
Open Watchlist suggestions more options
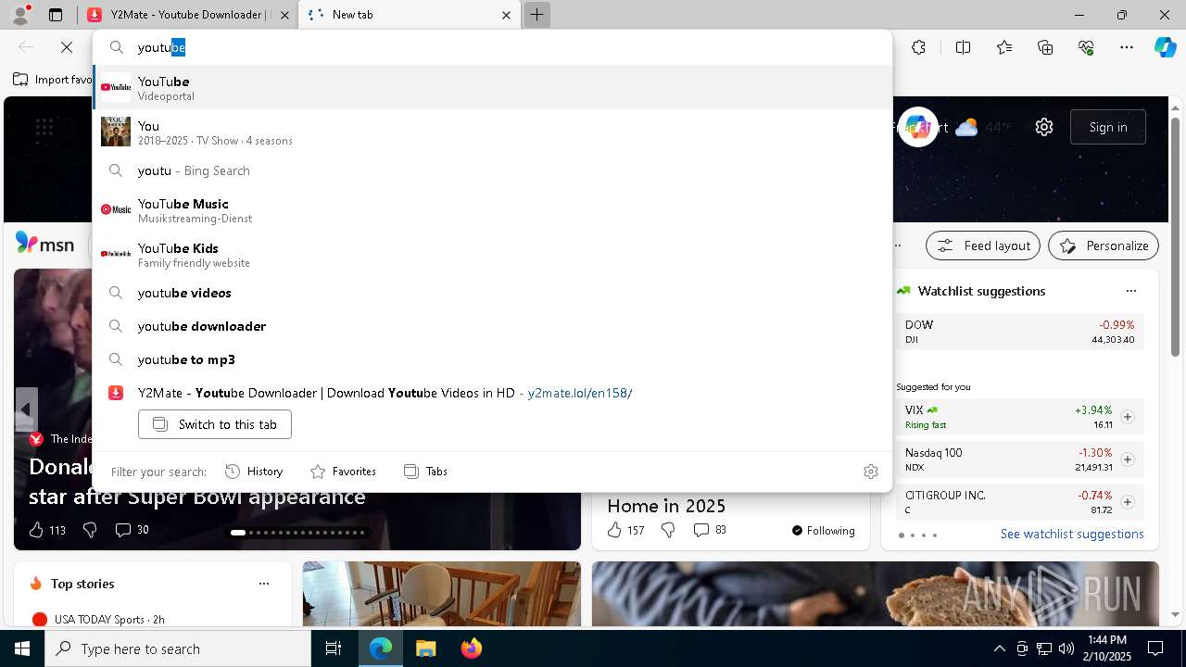pos(1130,291)
